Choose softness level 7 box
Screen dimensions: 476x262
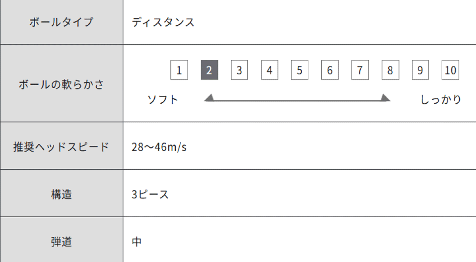360,70
